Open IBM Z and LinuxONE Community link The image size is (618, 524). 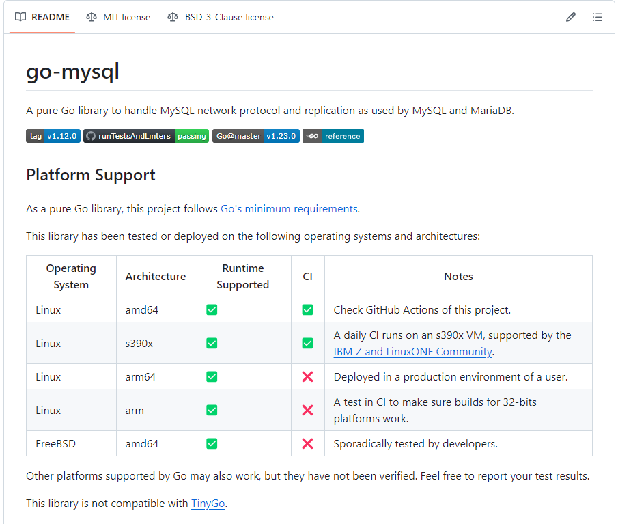point(412,352)
